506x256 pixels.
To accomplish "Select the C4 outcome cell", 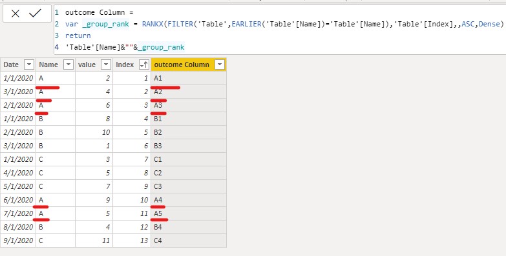I will 189,241.
